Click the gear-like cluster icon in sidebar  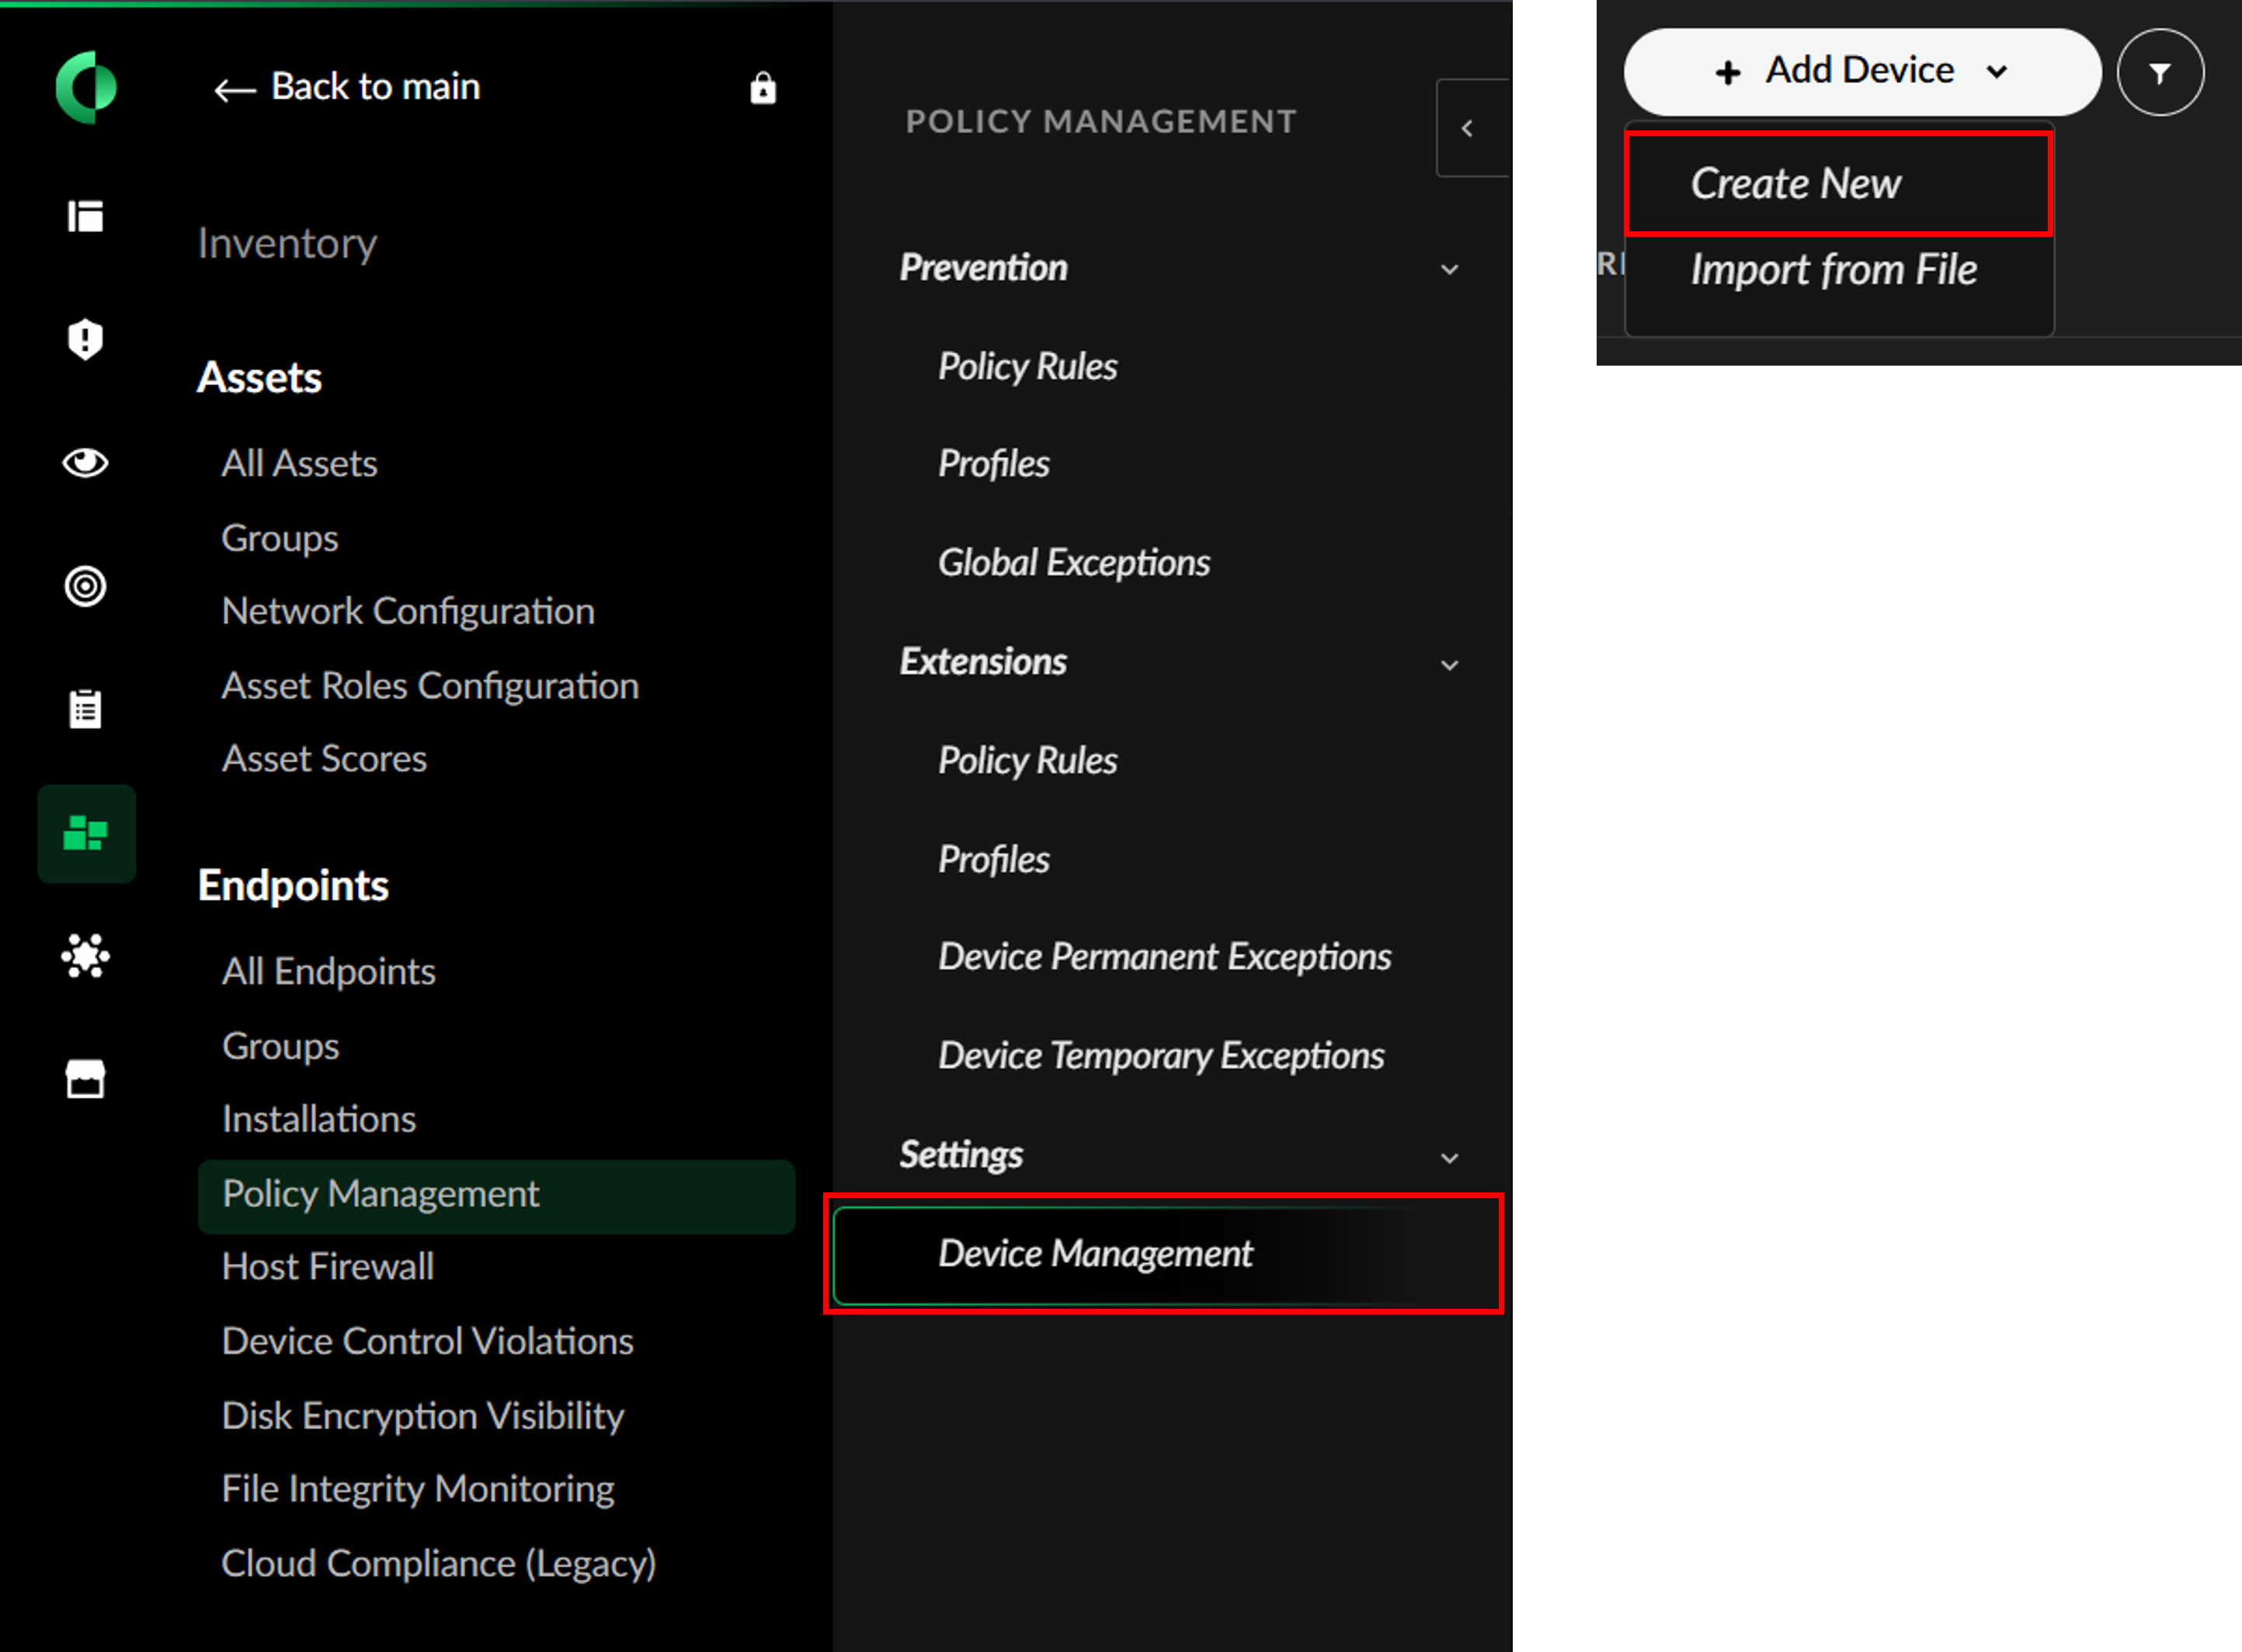click(86, 957)
